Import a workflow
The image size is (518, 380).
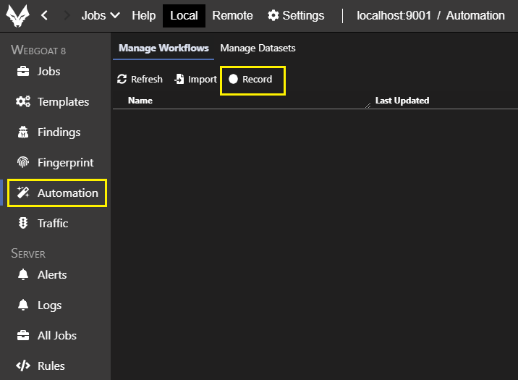point(195,80)
